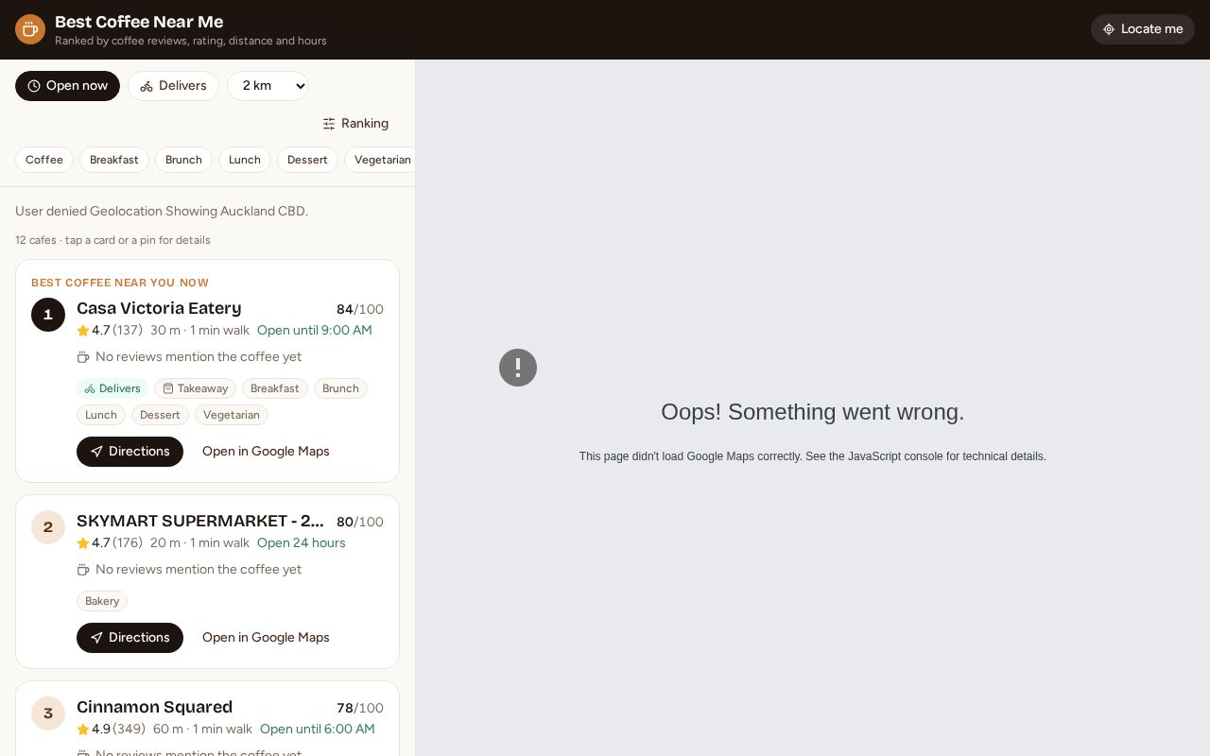Select the Cinnamon Squared card title
1210x756 pixels.
[x=154, y=707]
